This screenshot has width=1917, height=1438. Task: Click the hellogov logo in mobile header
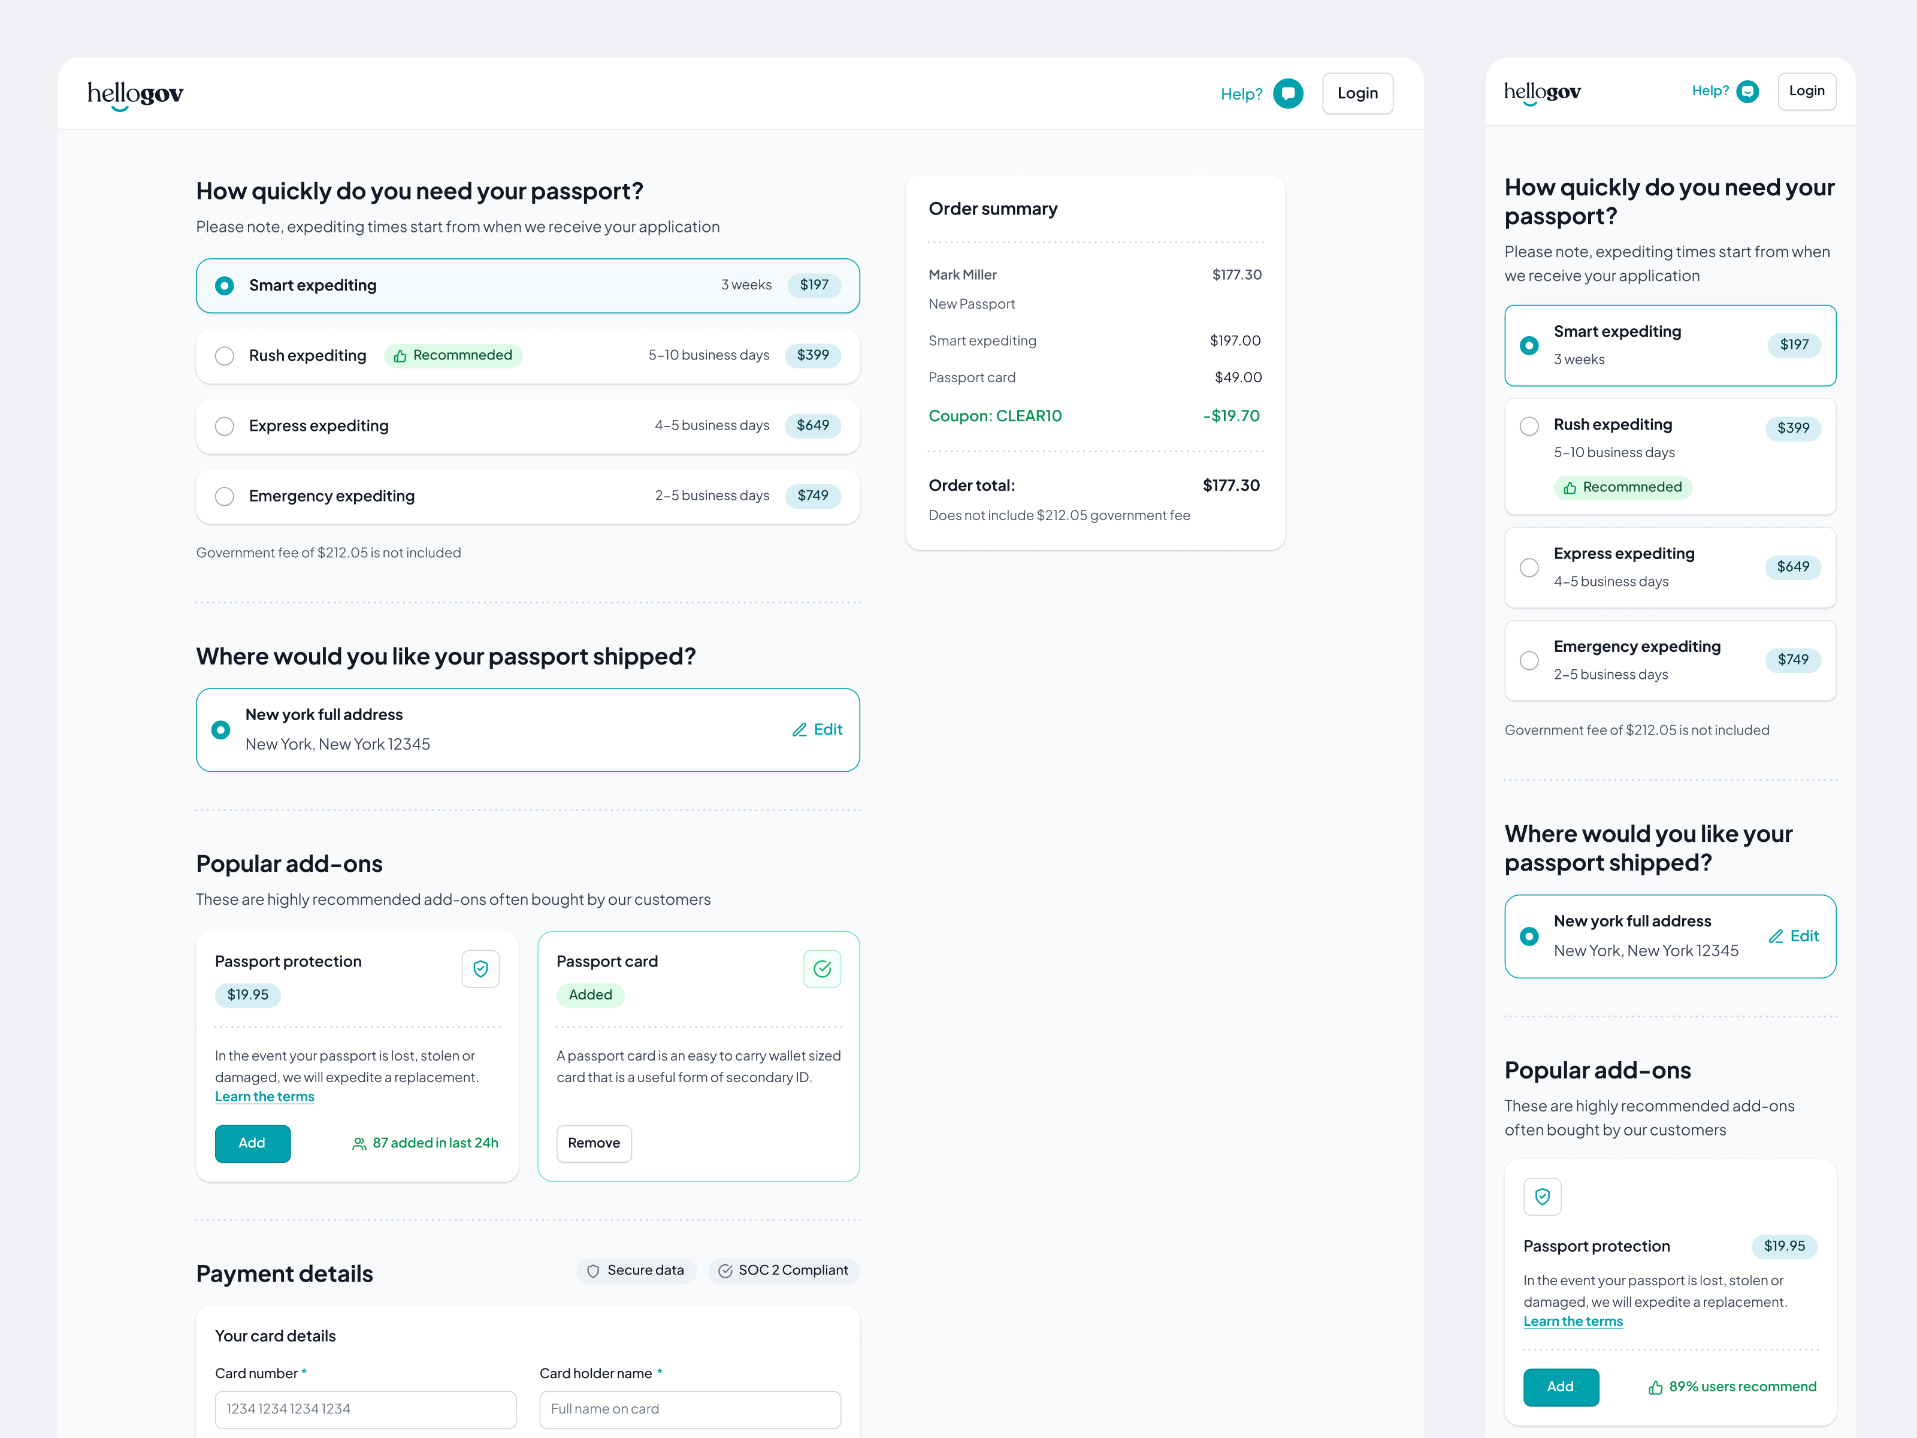point(1542,92)
